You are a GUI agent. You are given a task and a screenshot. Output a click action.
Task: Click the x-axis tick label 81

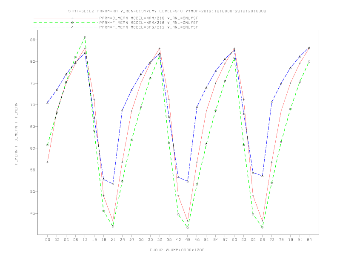click(x=300, y=240)
